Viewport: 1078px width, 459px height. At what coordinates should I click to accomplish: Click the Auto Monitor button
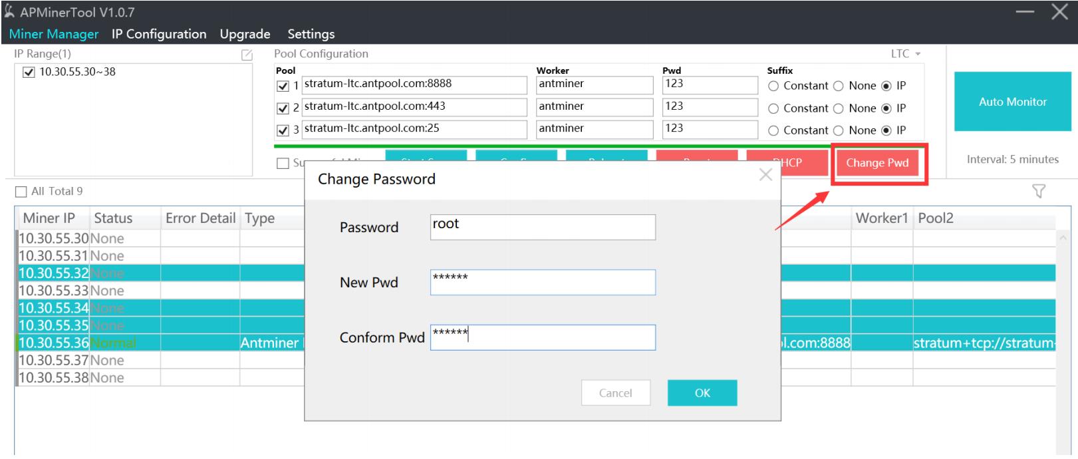(x=1012, y=102)
